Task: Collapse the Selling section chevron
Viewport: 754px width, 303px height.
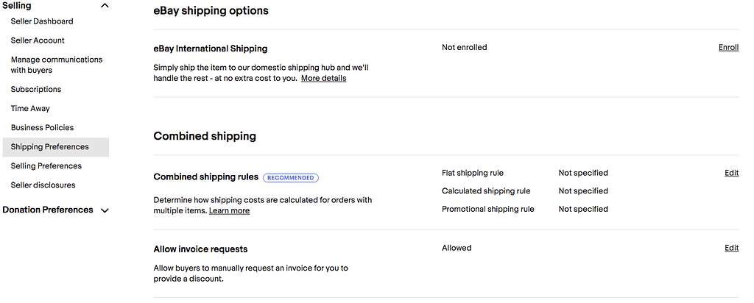Action: point(105,6)
